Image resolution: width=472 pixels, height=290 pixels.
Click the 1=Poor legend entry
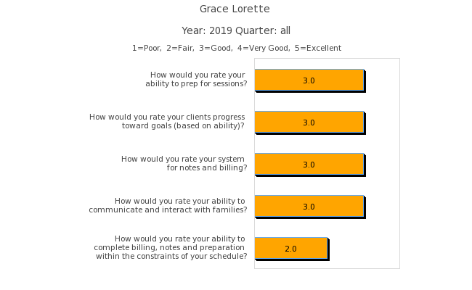[x=147, y=49]
